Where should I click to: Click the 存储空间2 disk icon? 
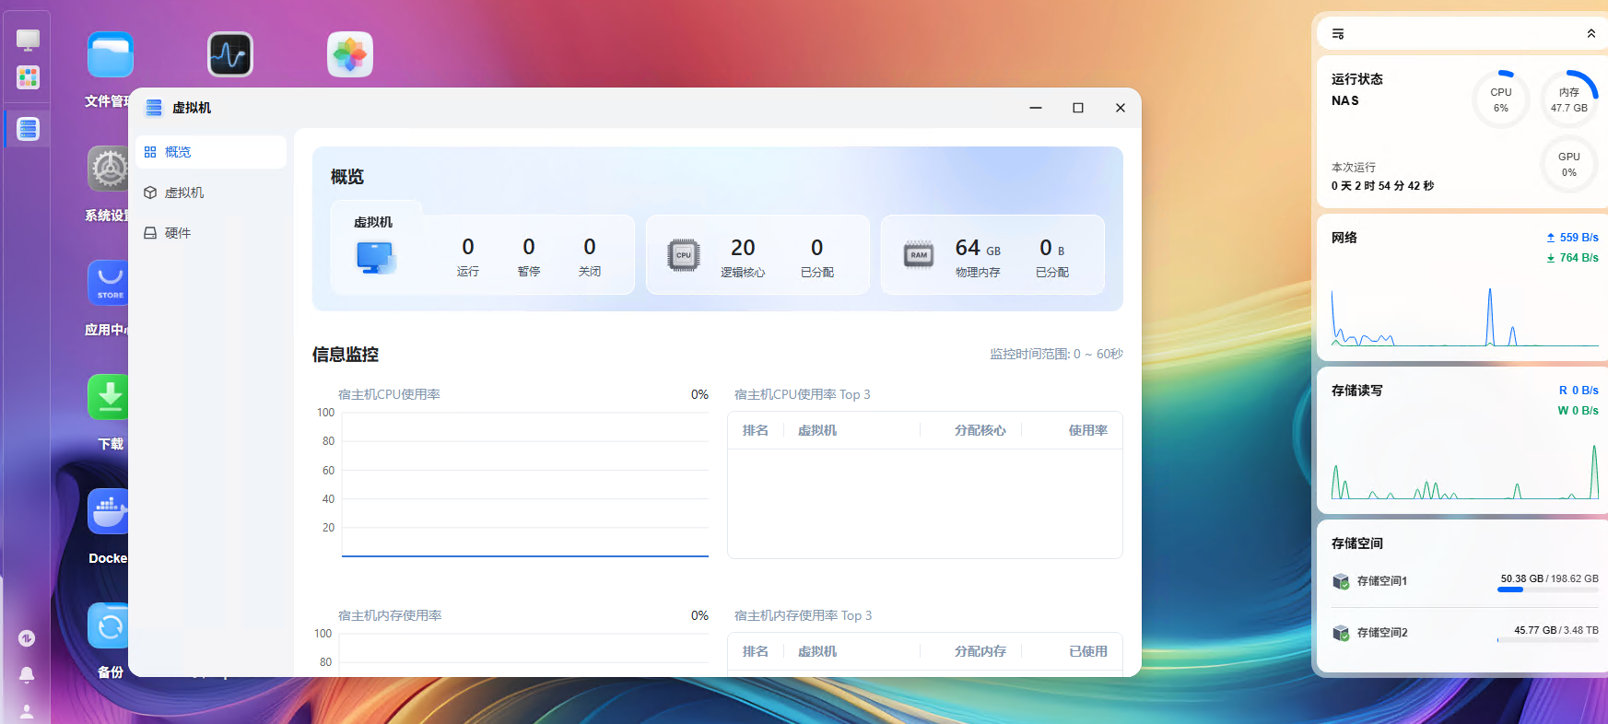(1341, 633)
